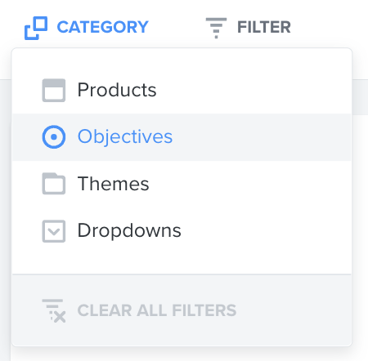The height and width of the screenshot is (361, 368).
Task: Expand the FILTER dropdown label
Action: point(264,27)
